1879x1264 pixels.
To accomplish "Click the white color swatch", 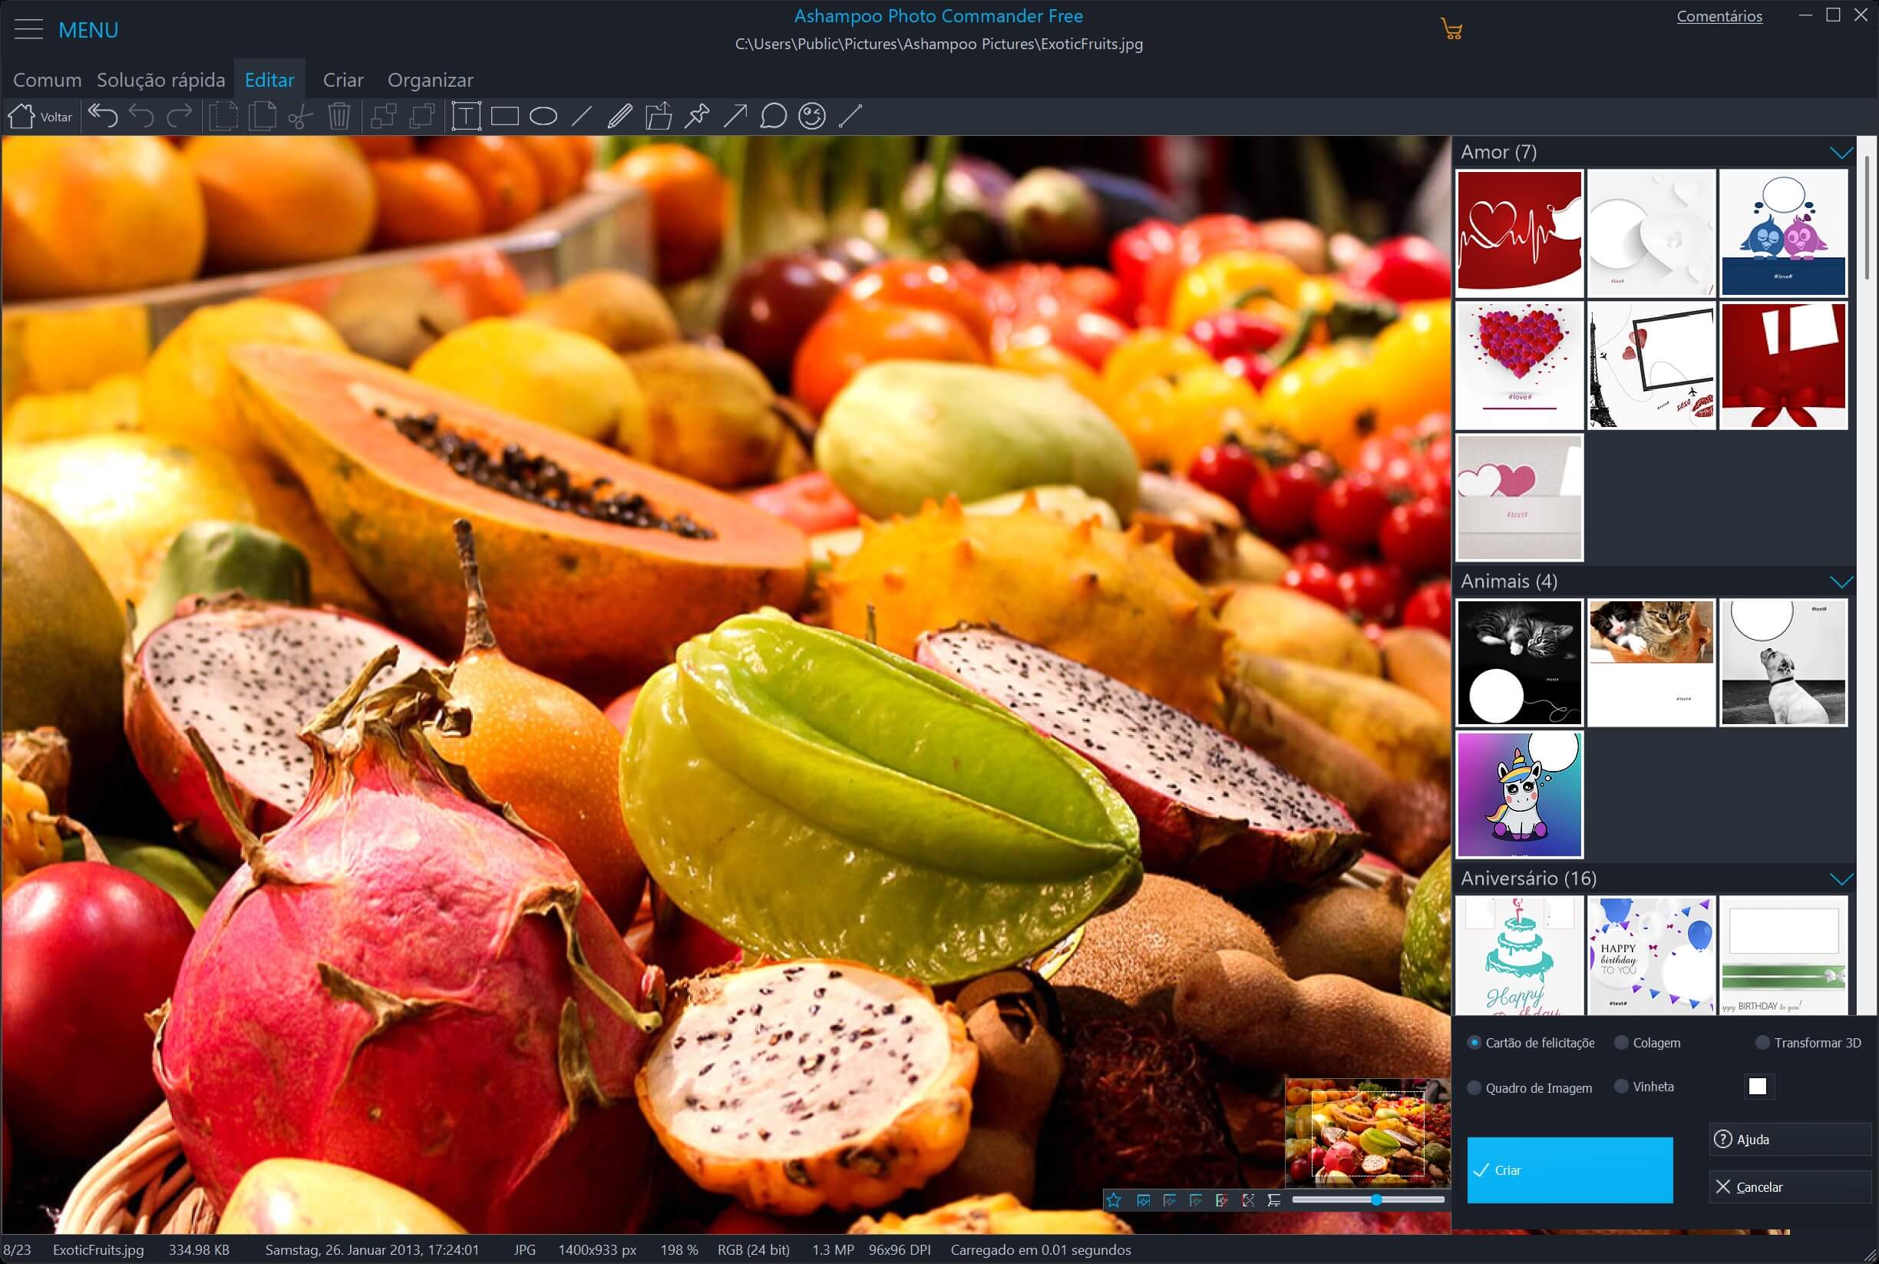I will tap(1757, 1086).
